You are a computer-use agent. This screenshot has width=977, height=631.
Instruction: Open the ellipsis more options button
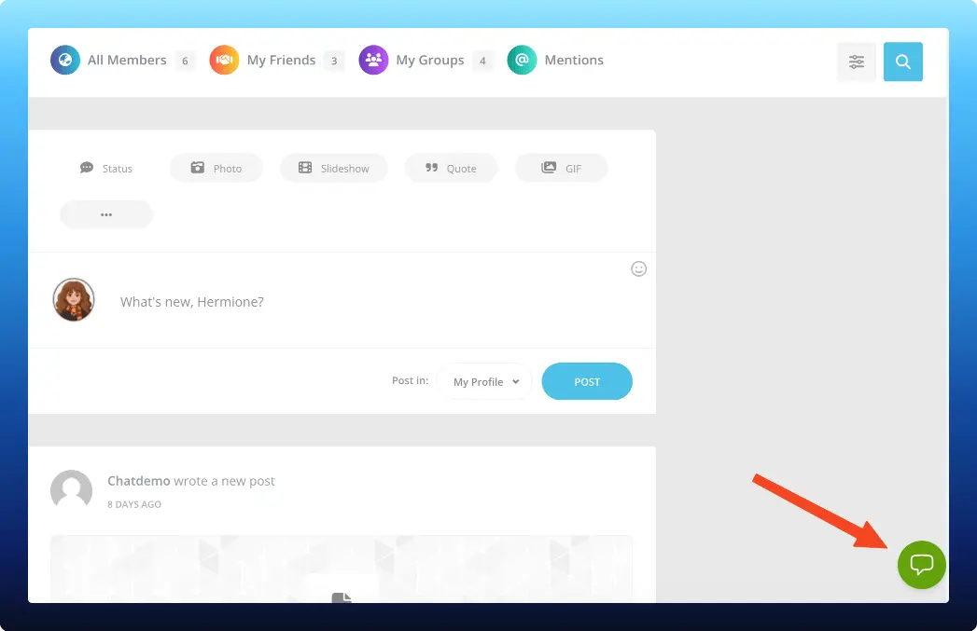coord(105,213)
